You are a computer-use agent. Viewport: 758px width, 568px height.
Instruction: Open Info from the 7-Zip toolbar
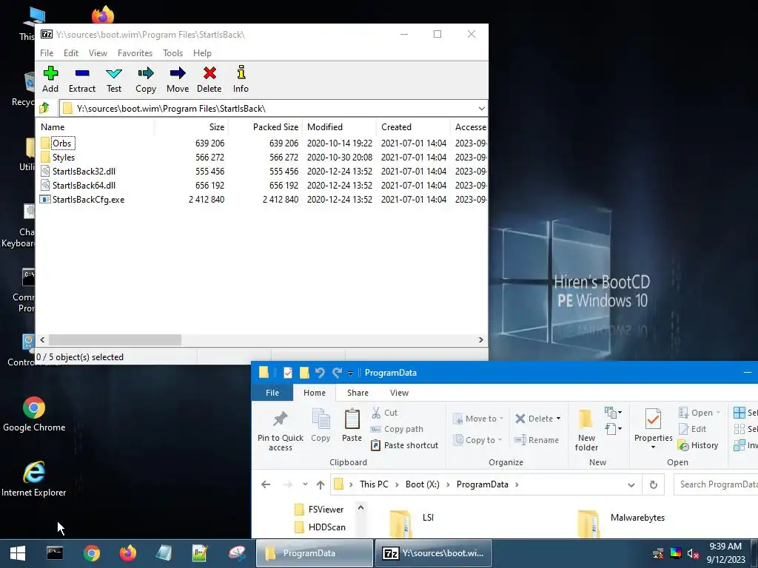point(241,80)
